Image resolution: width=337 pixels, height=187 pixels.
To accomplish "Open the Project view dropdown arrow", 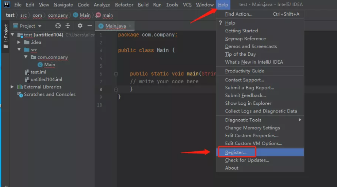I will pyautogui.click(x=40, y=26).
